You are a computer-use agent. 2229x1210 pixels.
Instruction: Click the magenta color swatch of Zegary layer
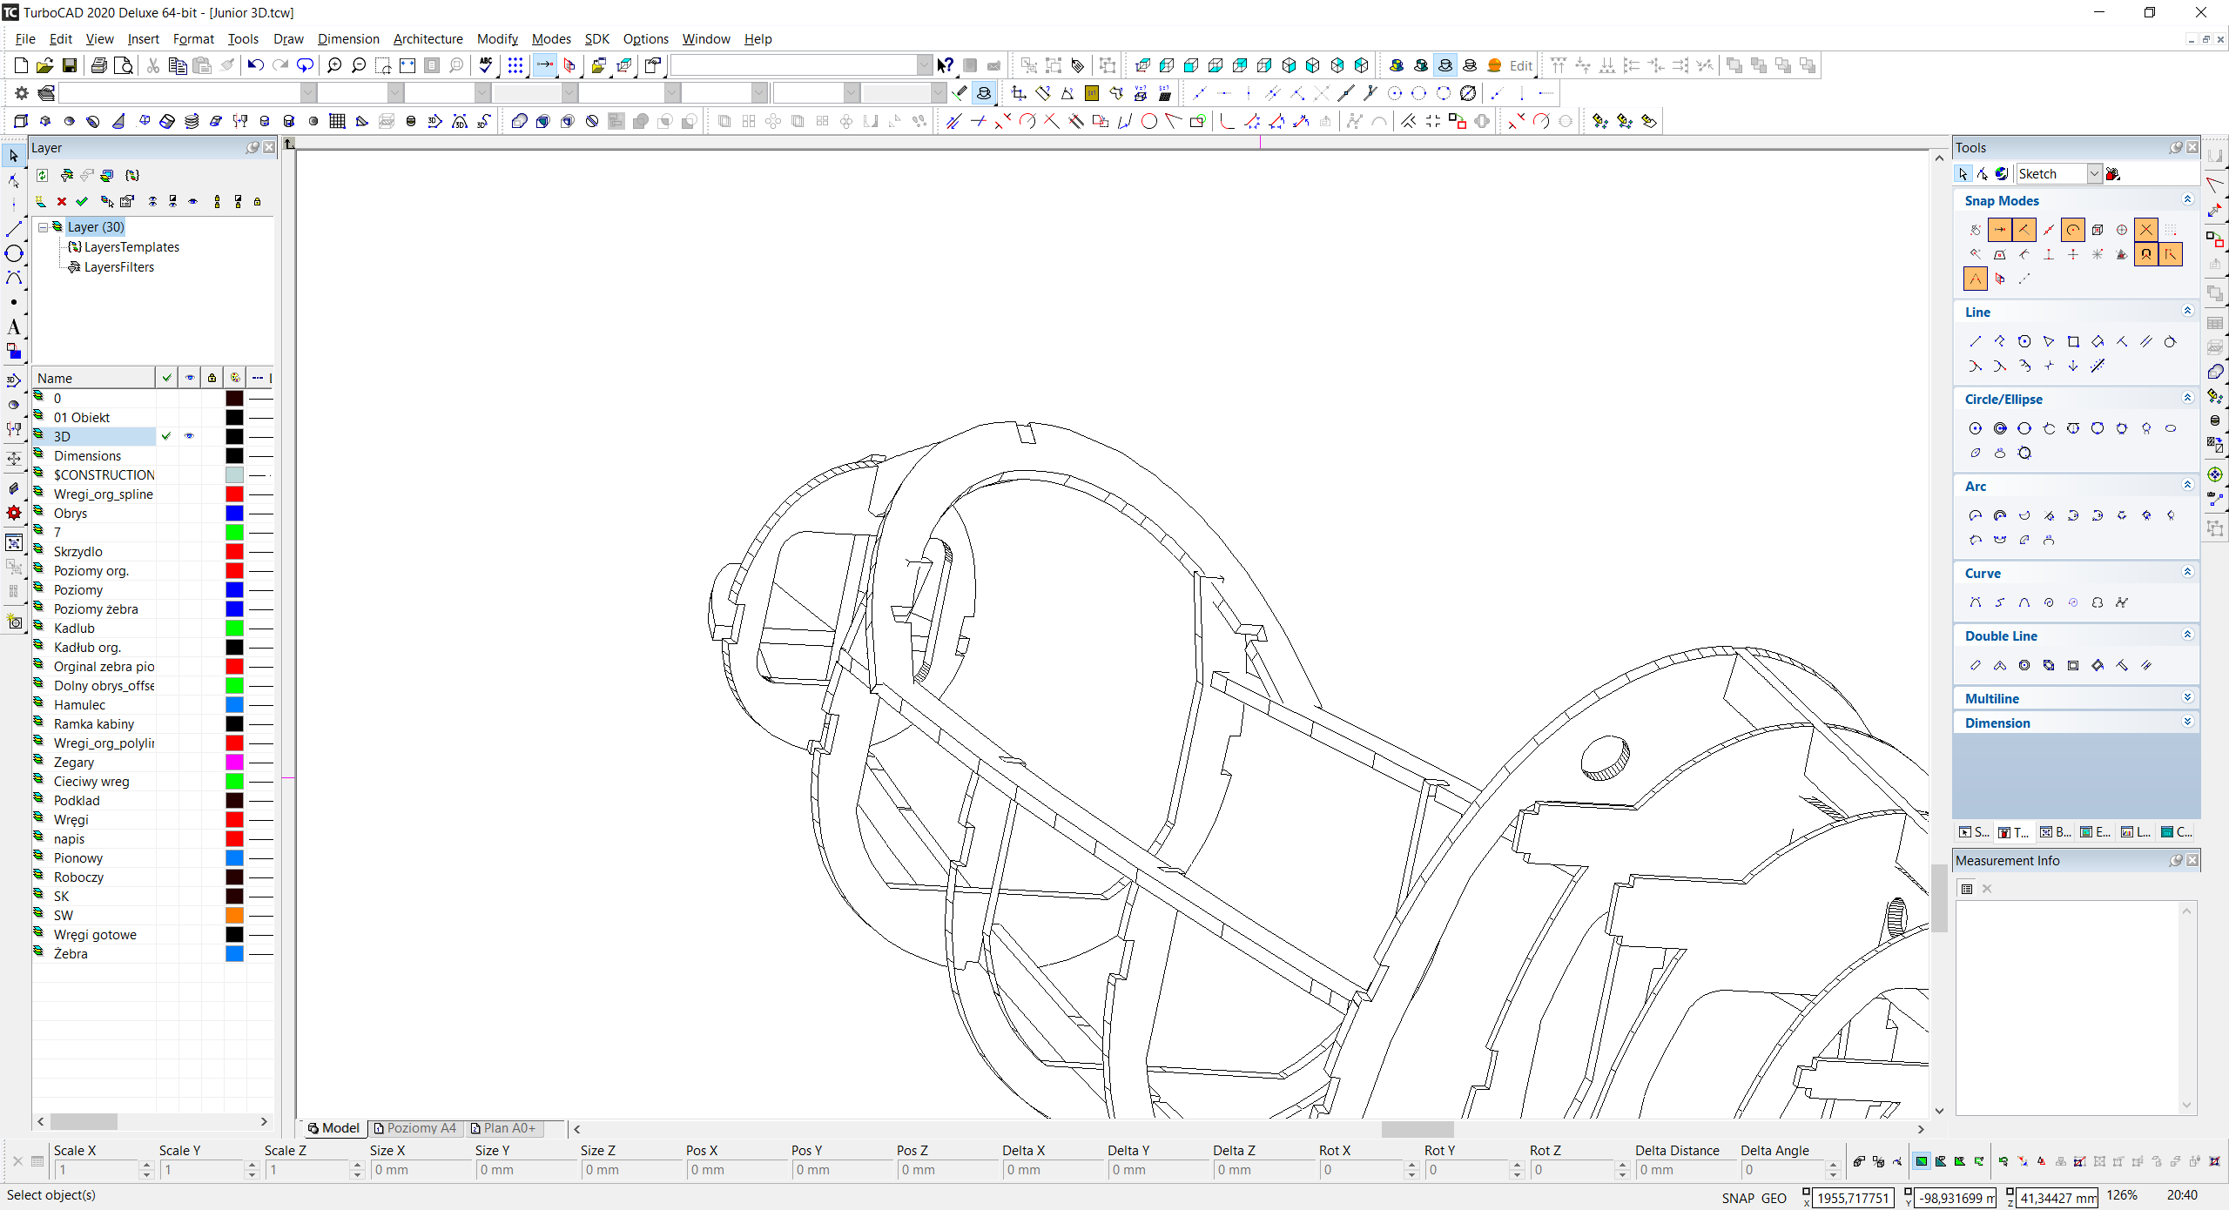(234, 763)
